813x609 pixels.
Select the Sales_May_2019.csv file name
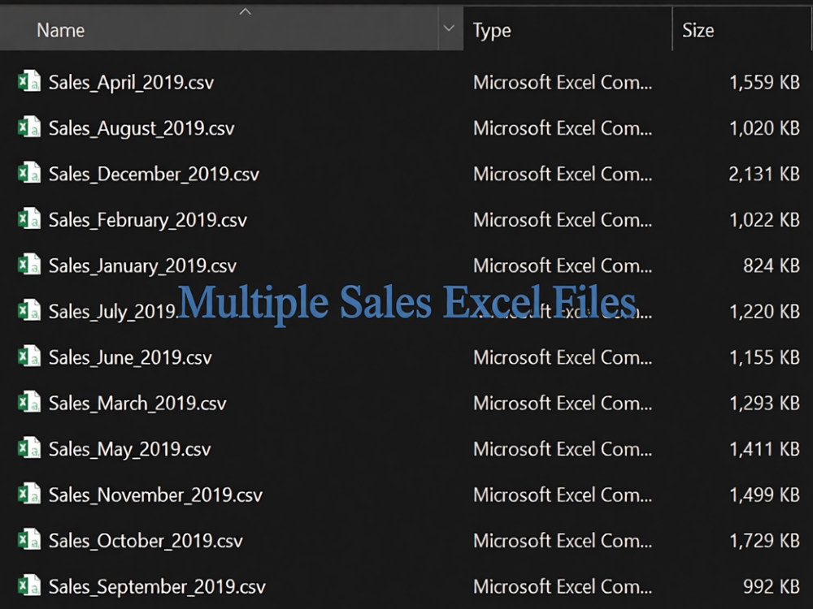(129, 449)
